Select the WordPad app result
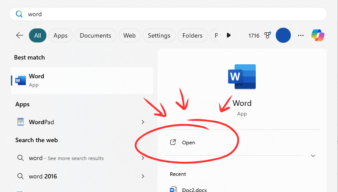Screen dimensions: 338x192 coord(82,122)
